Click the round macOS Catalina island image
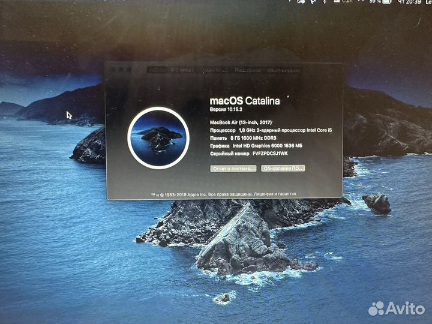 pos(158,138)
